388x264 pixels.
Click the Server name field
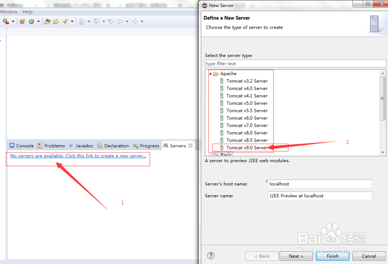(320, 195)
